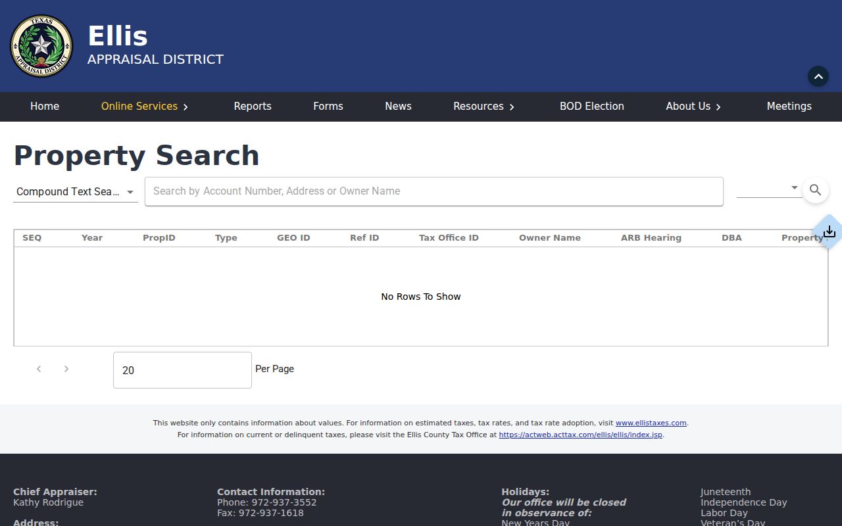842x526 pixels.
Task: Open the Meetings menu item
Action: 789,106
